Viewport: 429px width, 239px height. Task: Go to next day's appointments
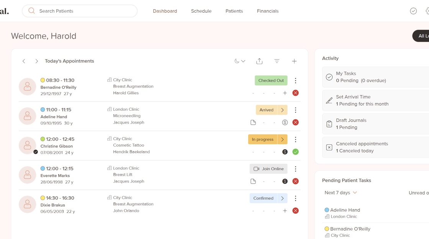(36, 61)
